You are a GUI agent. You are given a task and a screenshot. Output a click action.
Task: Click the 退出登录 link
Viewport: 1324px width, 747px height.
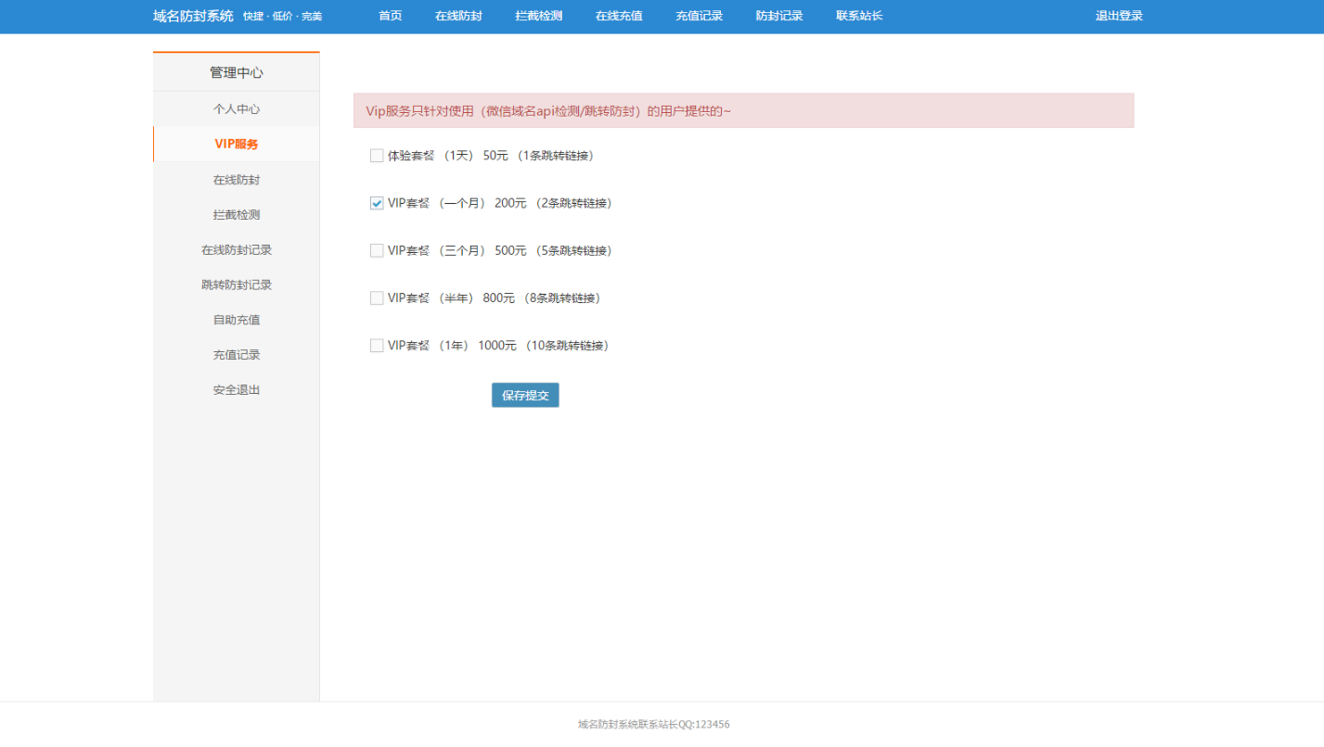pos(1119,16)
